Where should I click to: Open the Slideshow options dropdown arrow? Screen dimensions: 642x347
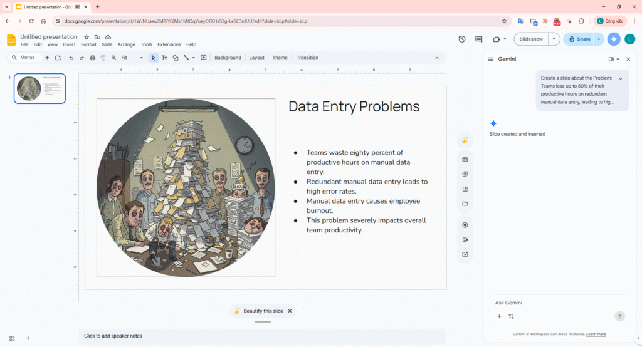click(554, 39)
